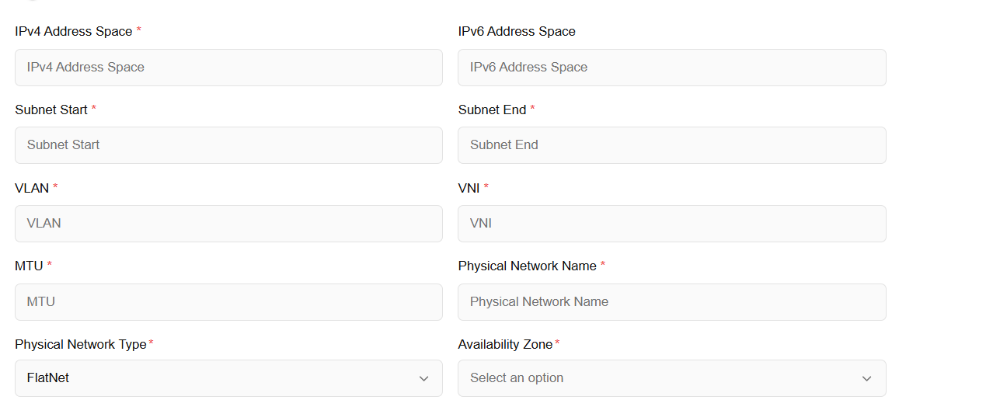Click the IPv4 Address Space input field
Screen dimensions: 1007x407
pyautogui.click(x=228, y=68)
